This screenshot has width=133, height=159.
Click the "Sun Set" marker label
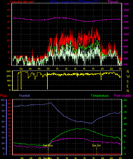click(x=96, y=146)
